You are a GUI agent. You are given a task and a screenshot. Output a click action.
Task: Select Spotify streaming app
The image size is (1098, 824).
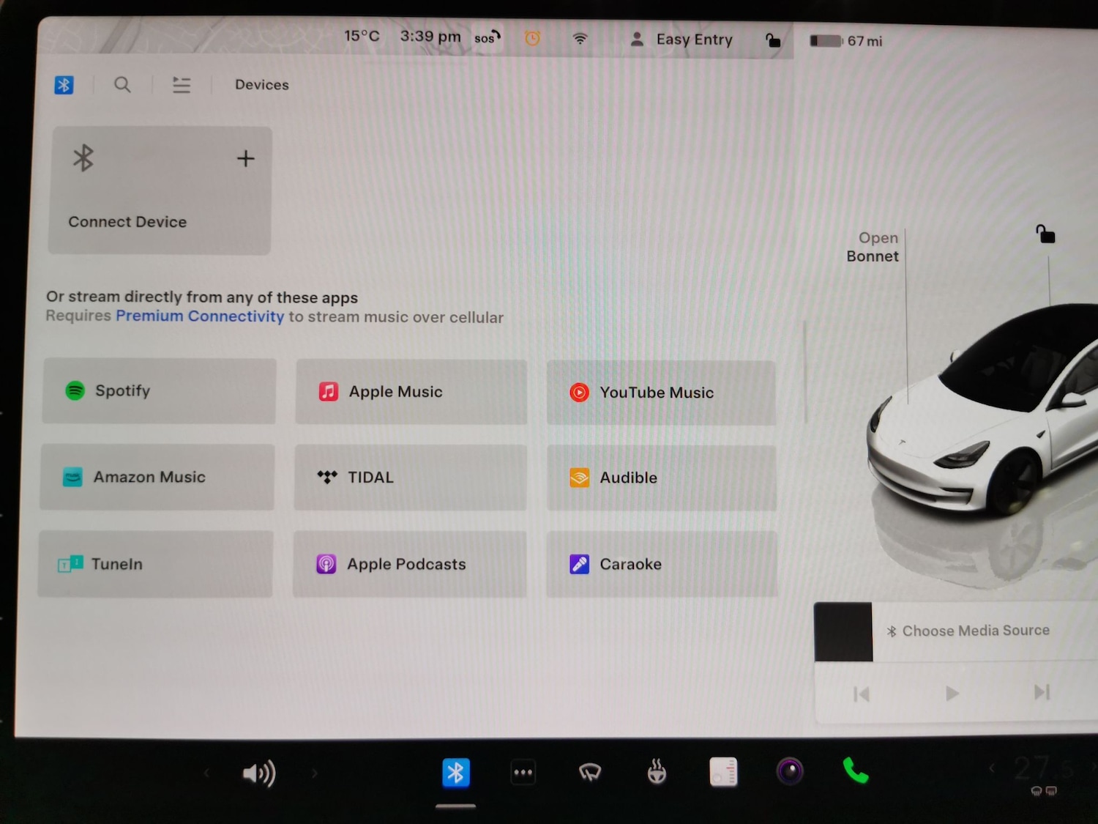[x=159, y=390]
